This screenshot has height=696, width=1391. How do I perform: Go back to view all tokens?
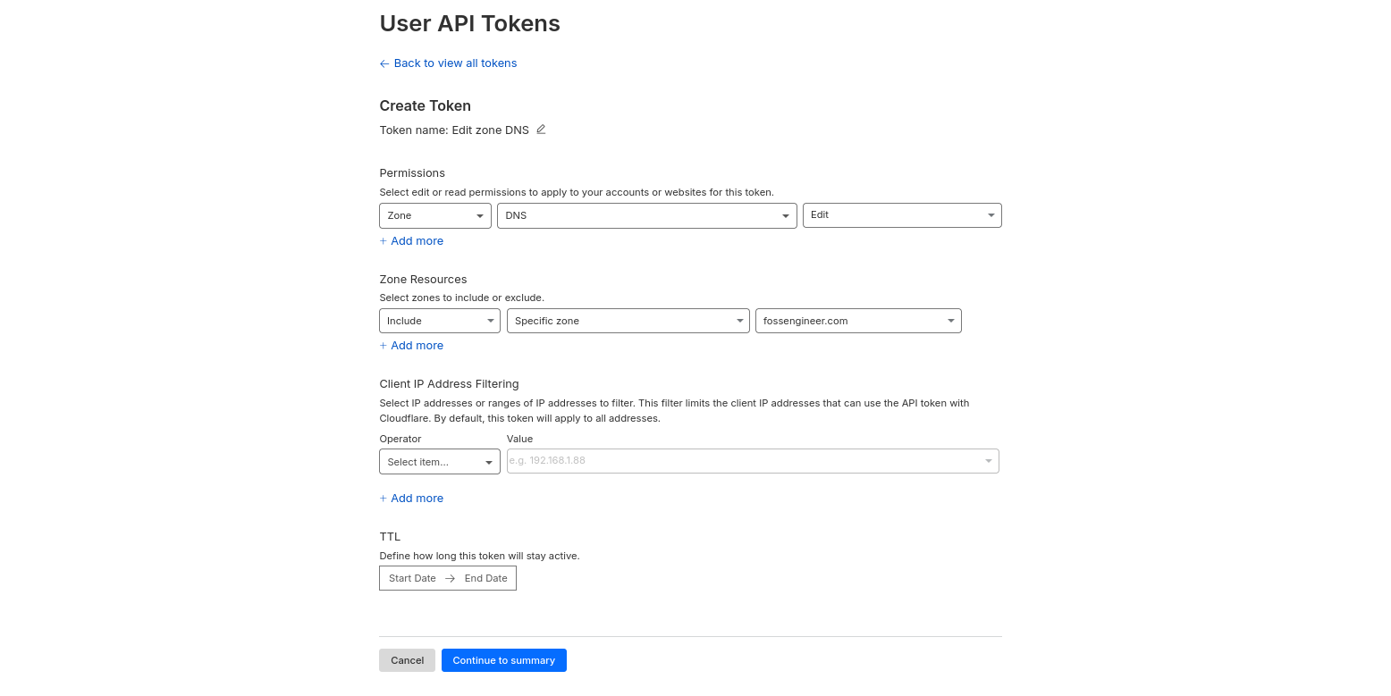pos(455,63)
